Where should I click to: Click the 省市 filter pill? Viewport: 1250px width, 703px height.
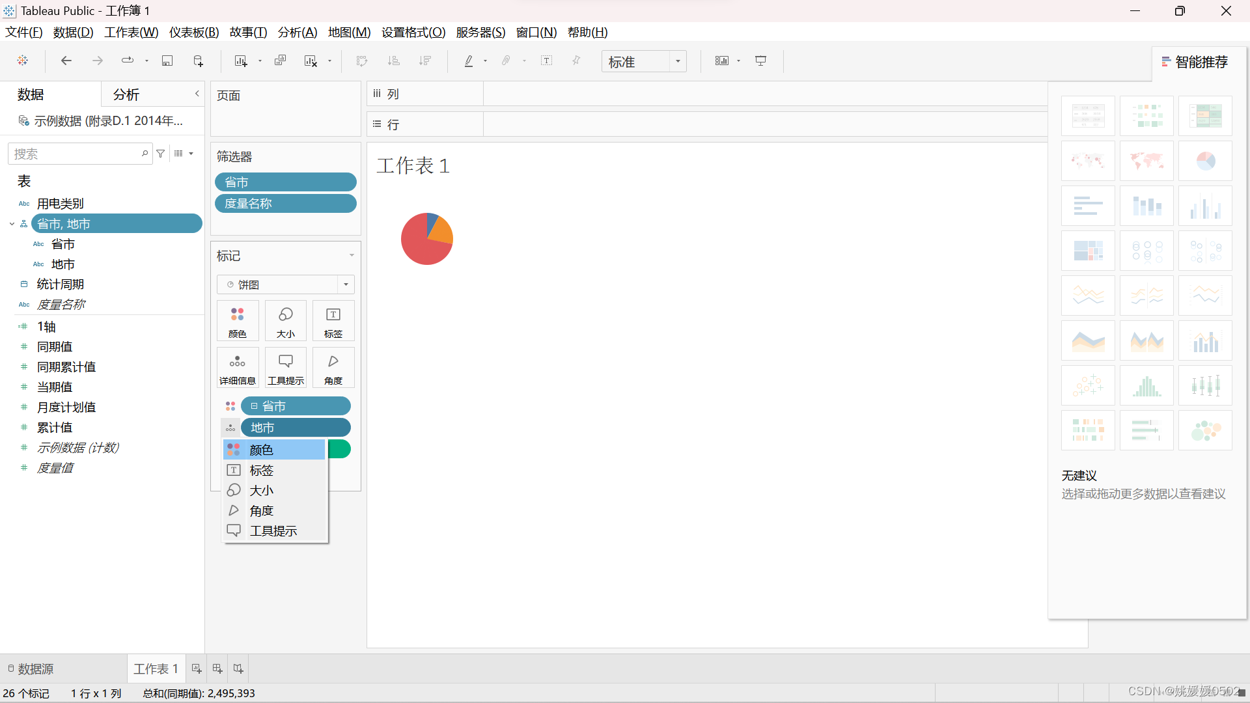click(x=285, y=182)
